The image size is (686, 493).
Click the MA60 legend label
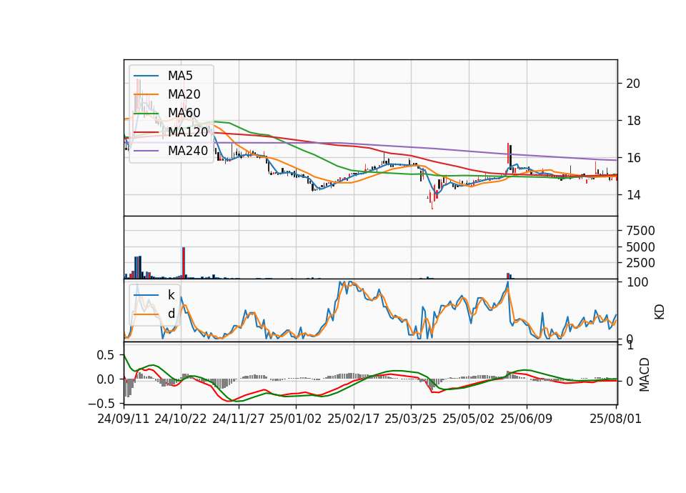184,113
